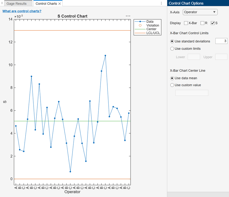Select Use custom value option

[172, 85]
